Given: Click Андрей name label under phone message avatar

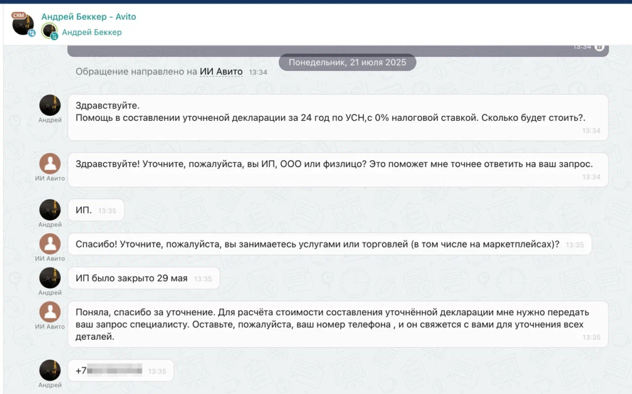Looking at the screenshot, I should [x=50, y=385].
